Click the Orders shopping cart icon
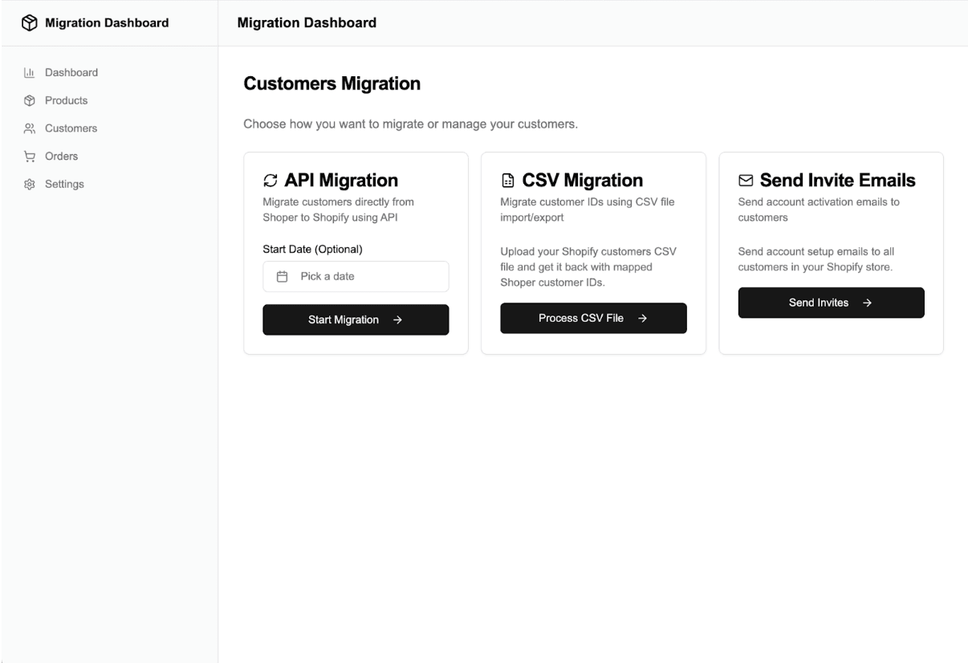Viewport: 968px width, 663px height. pos(30,157)
